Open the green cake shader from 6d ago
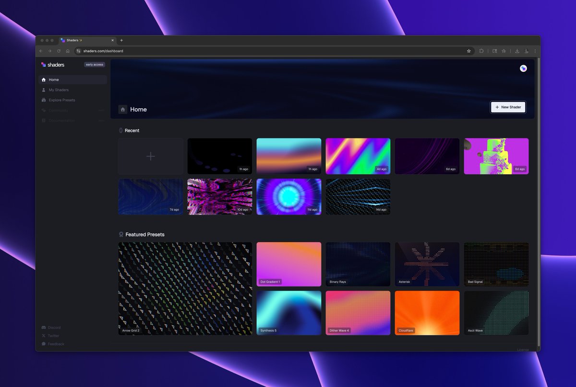 click(x=496, y=156)
